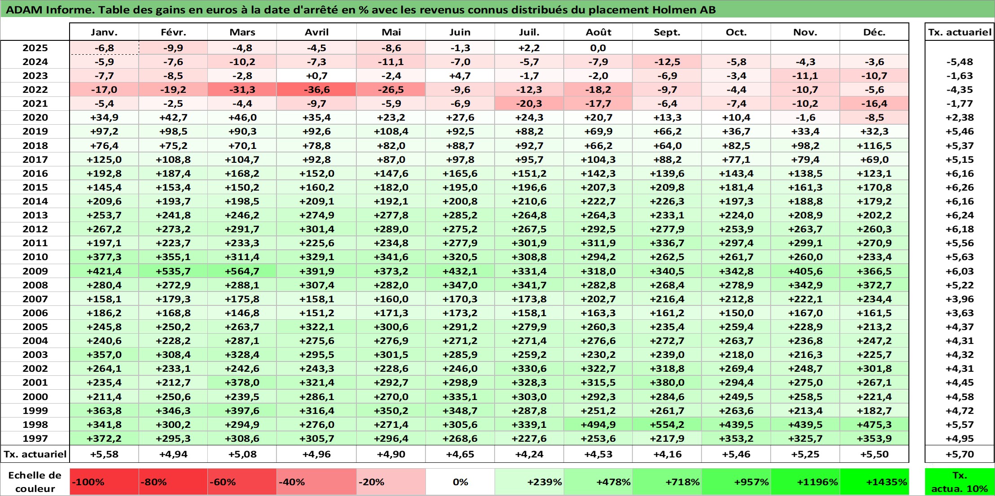
Task: Select the -20% pale pink scale swatch
Action: click(391, 482)
